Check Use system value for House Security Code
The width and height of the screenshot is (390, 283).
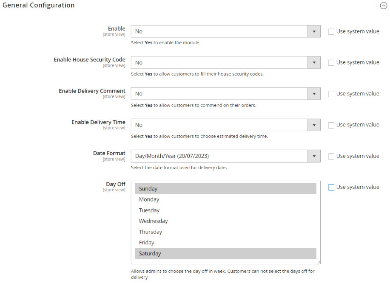tap(331, 62)
